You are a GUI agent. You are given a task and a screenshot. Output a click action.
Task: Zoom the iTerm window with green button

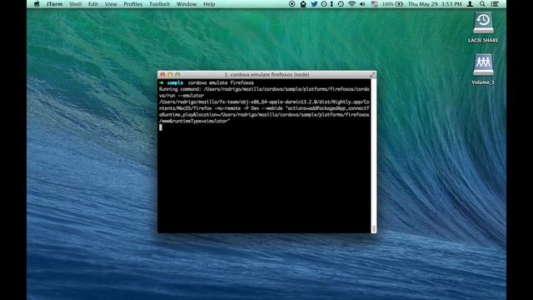tap(177, 74)
